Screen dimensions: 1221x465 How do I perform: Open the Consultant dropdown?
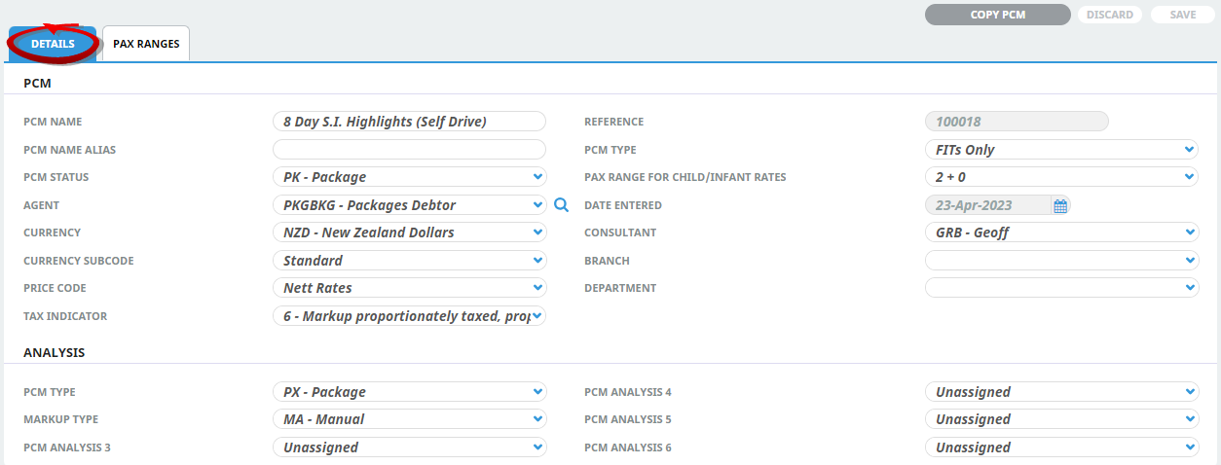pyautogui.click(x=1060, y=232)
